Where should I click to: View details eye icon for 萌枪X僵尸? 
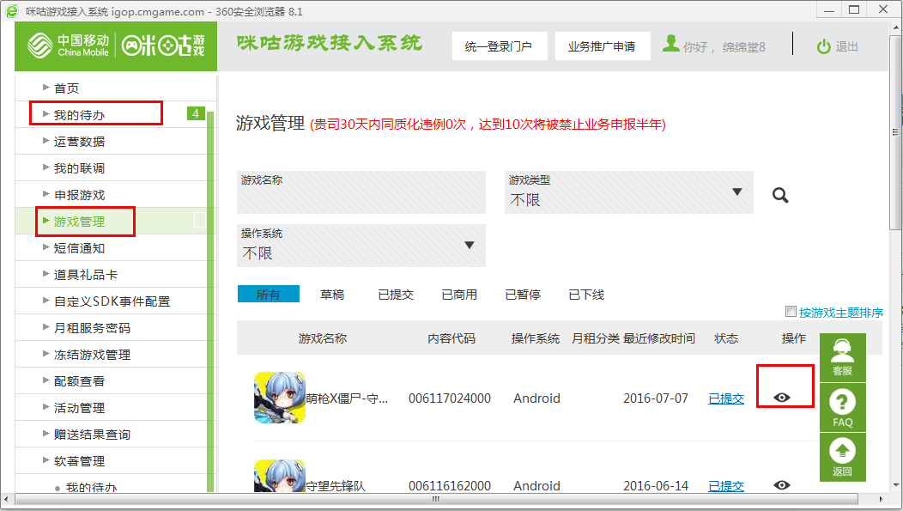coord(781,398)
